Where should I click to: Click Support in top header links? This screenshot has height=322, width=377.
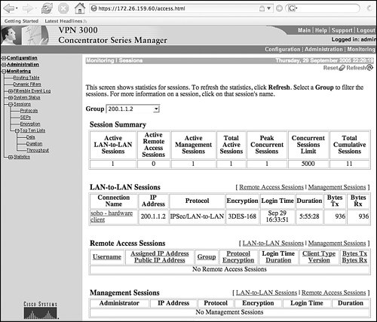[x=342, y=30]
